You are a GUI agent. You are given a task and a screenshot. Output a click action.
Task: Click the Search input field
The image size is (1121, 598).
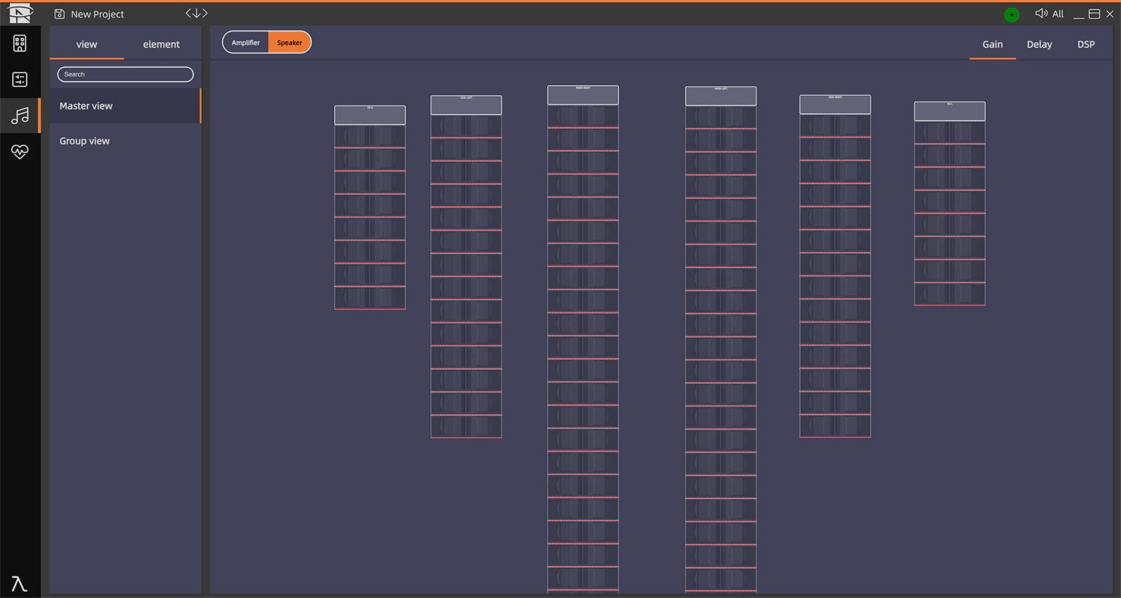click(125, 74)
